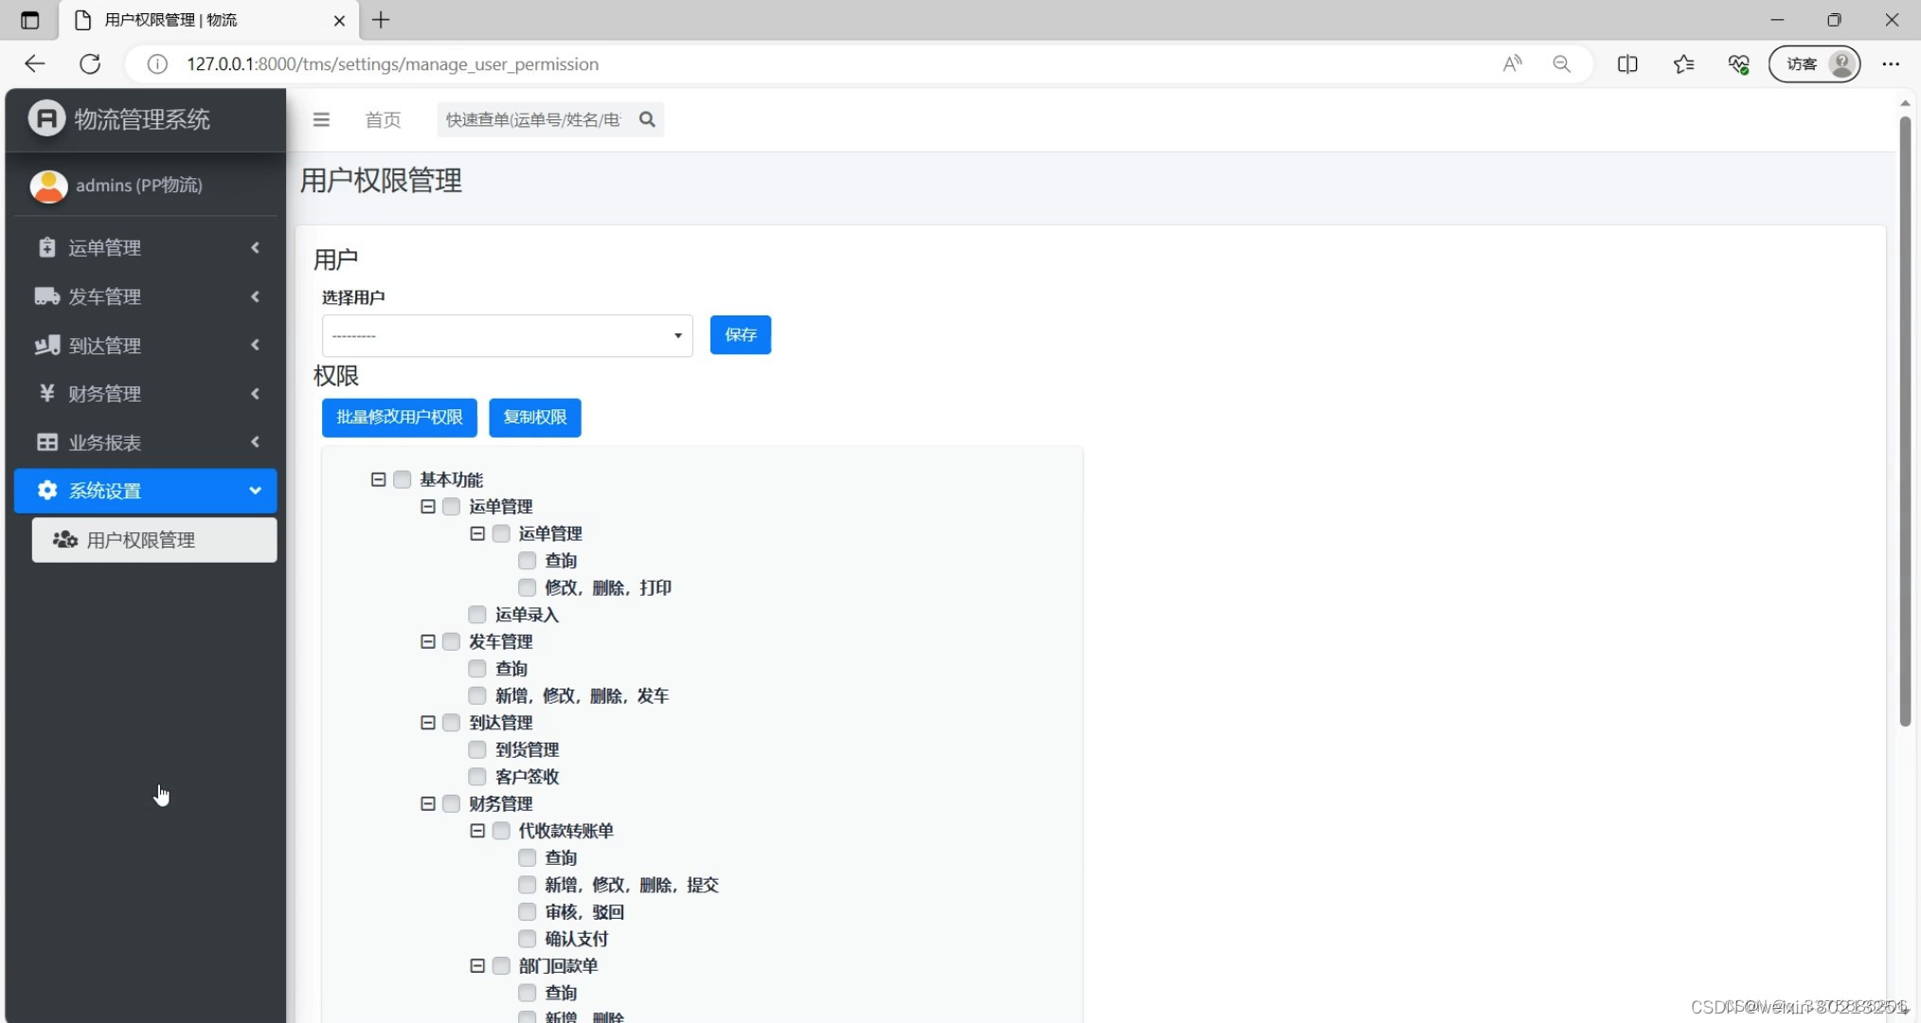The width and height of the screenshot is (1921, 1023).
Task: Check 查询 under 运单管理
Action: point(526,561)
